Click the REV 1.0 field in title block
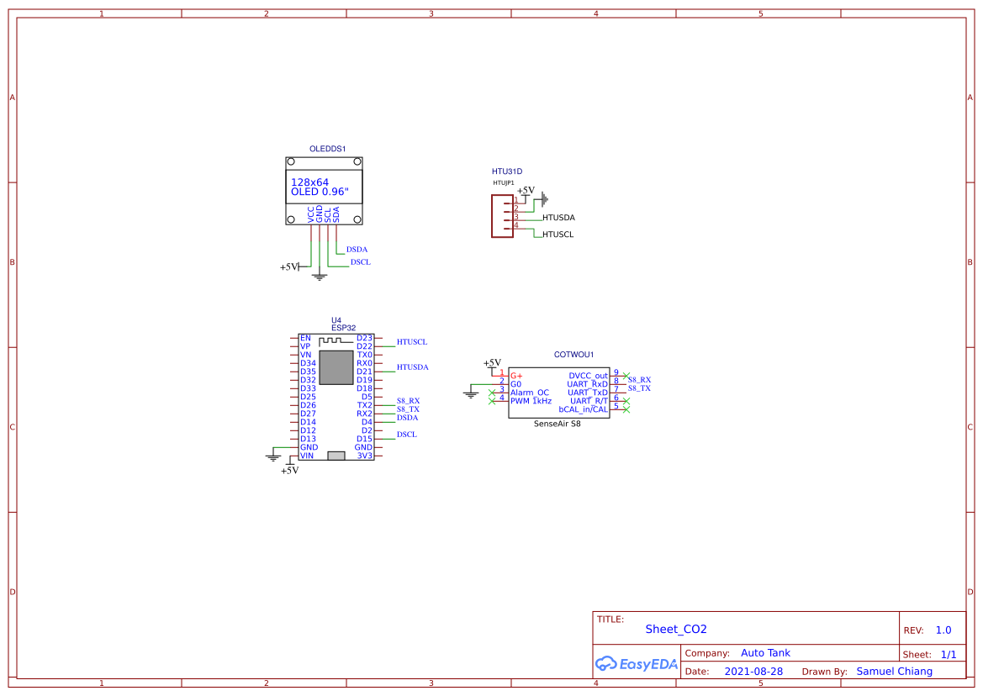Screen dimensions: 983x696 click(943, 630)
